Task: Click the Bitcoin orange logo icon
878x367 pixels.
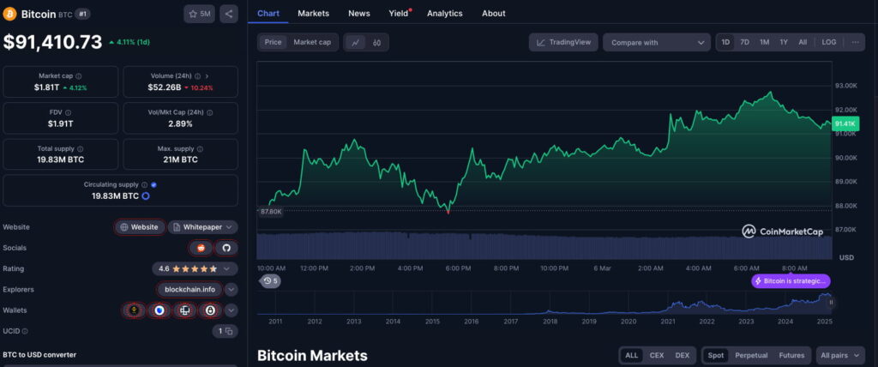Action: (9, 14)
